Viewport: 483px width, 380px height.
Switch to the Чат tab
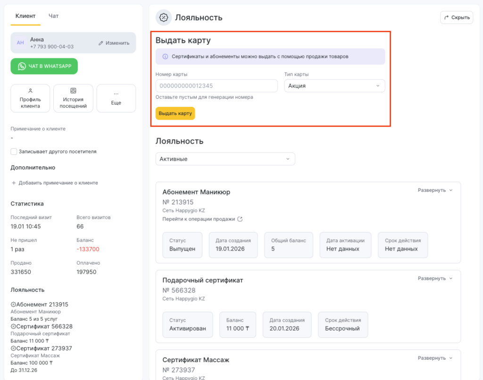(x=54, y=16)
